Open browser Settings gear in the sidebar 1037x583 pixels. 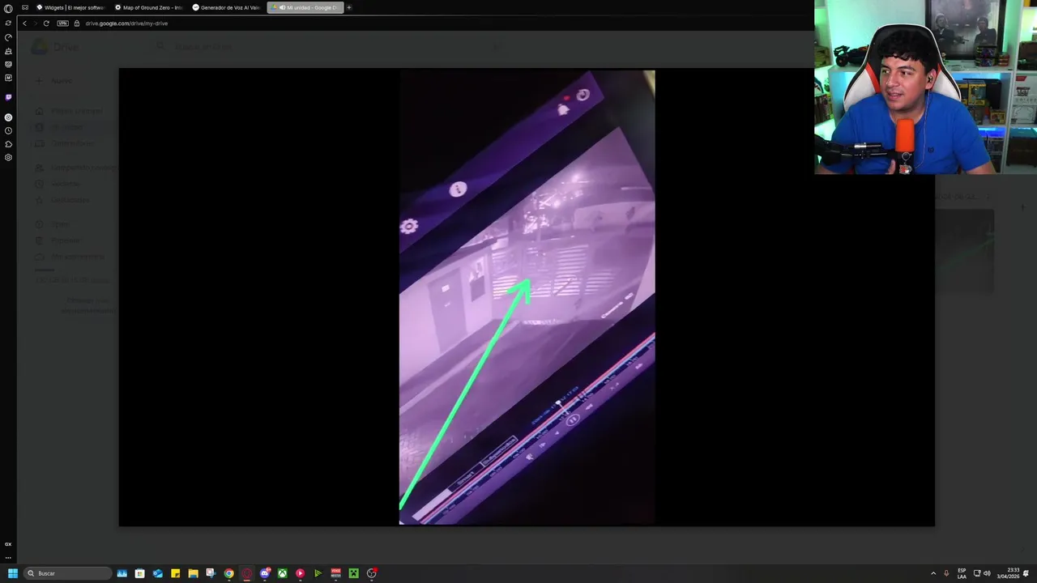pyautogui.click(x=8, y=158)
